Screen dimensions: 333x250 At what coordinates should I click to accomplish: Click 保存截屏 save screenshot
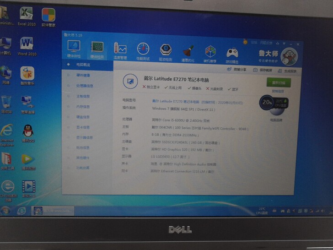coord(263,70)
